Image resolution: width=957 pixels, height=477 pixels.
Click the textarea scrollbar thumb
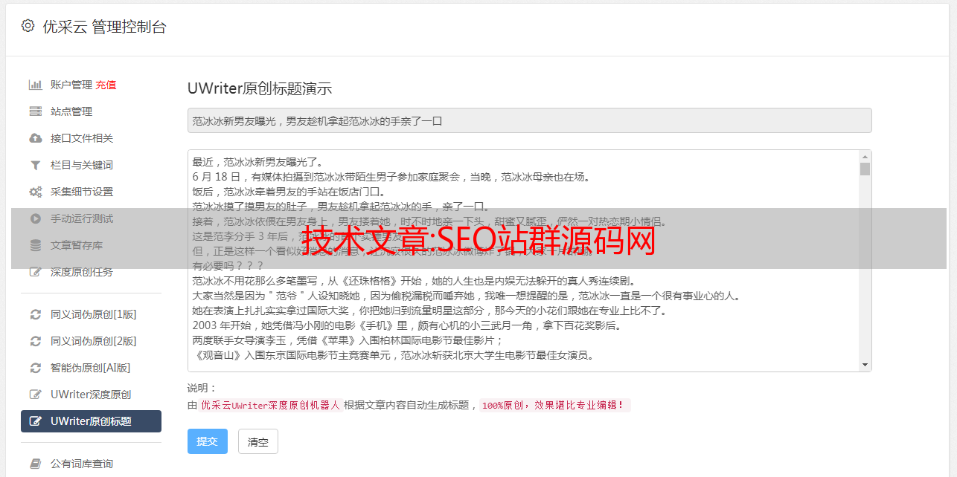pyautogui.click(x=865, y=169)
